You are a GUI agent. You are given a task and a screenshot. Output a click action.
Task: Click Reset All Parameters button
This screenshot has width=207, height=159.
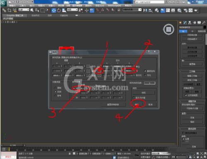(x=113, y=104)
